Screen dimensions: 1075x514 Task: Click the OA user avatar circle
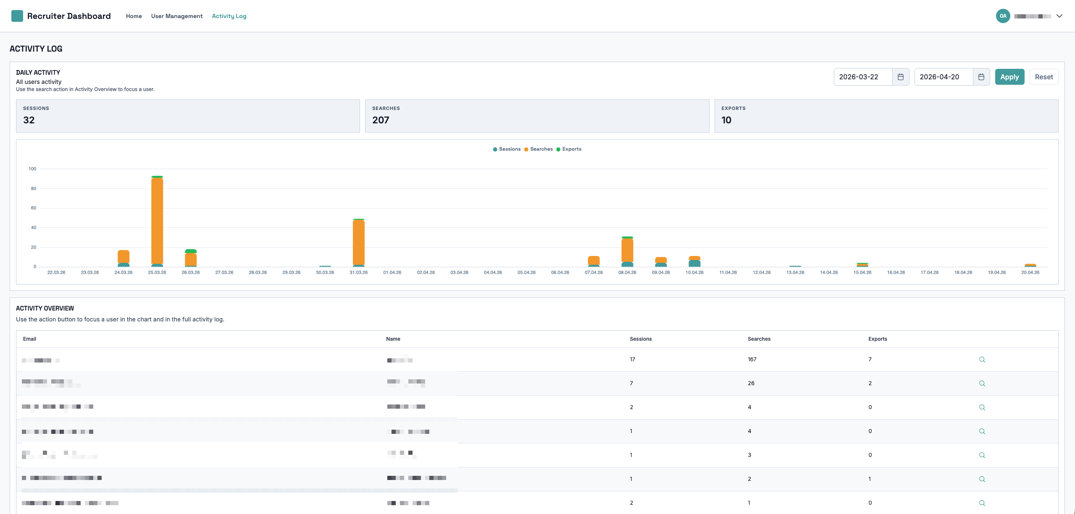point(1003,16)
